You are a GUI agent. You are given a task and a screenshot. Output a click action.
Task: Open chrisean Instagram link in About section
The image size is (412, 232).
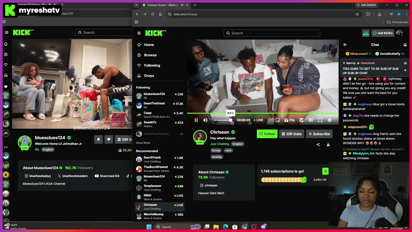pos(209,186)
